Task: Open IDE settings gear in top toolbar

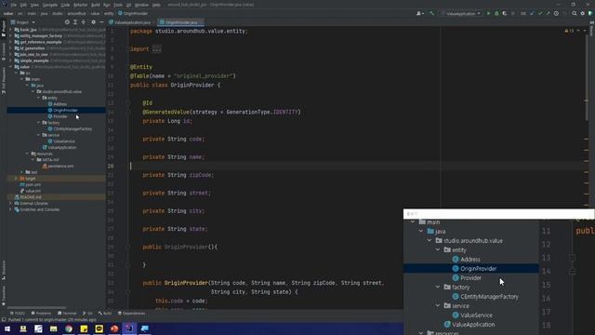Action: click(x=583, y=13)
